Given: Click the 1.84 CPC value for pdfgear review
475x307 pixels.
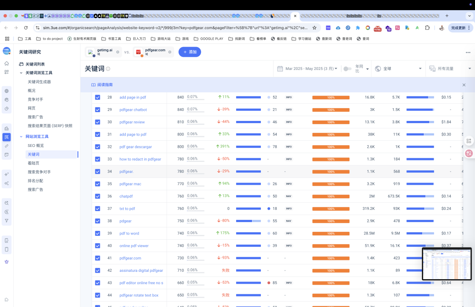Looking at the screenshot, I should click(x=446, y=122).
